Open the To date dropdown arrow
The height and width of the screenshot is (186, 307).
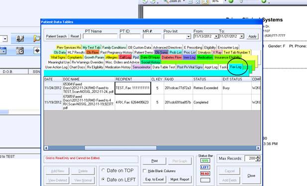[x=242, y=36]
